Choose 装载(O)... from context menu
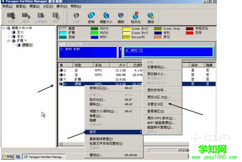This screenshot has width=242, height=162. [x=113, y=116]
